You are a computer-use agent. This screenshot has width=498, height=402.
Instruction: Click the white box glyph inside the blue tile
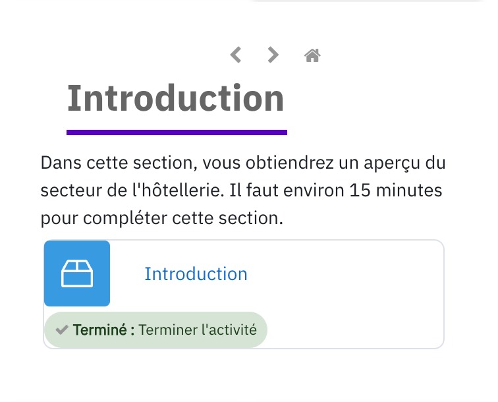pos(77,273)
